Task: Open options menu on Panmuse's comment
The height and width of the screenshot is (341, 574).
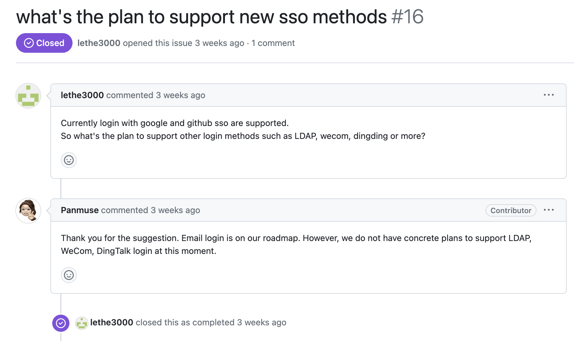Action: [x=548, y=210]
